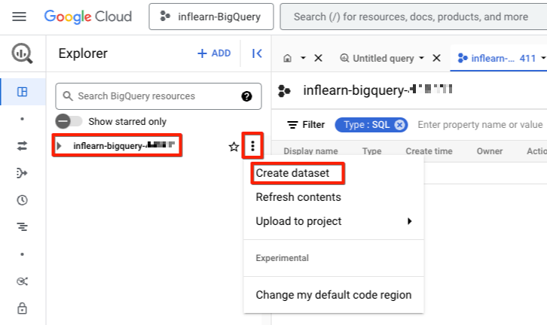Image resolution: width=547 pixels, height=325 pixels.
Task: Open the inflearn-BigQuery project selector
Action: [211, 17]
